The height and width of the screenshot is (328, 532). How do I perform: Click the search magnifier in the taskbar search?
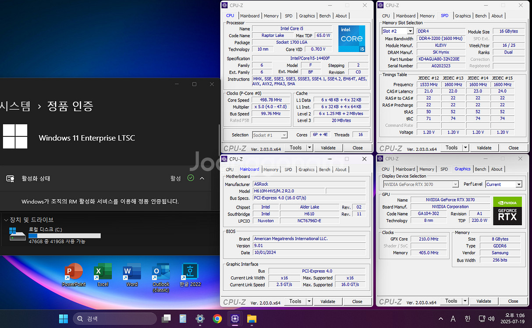pyautogui.click(x=80, y=318)
